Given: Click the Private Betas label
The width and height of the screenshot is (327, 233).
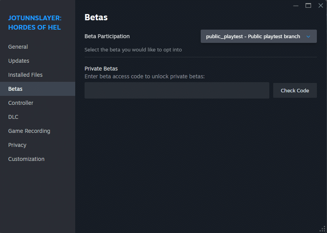Looking at the screenshot, I should (101, 69).
